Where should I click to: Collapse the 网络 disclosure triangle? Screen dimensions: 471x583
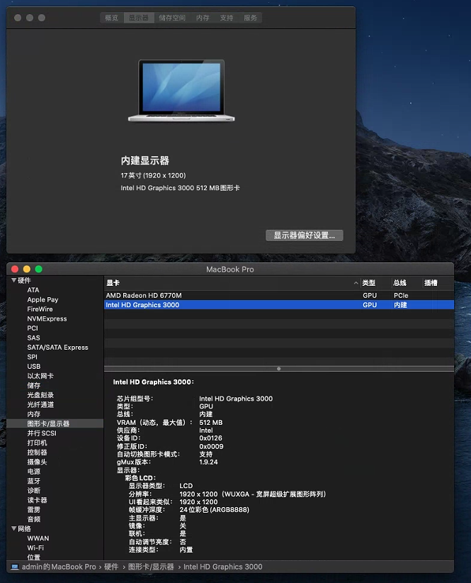click(13, 528)
